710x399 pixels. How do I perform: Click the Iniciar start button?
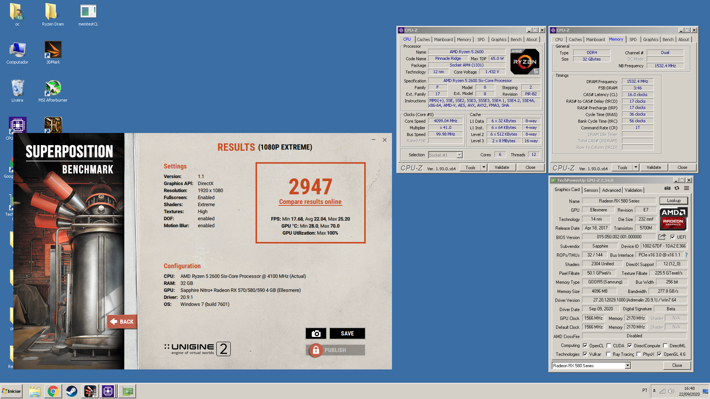[11, 391]
